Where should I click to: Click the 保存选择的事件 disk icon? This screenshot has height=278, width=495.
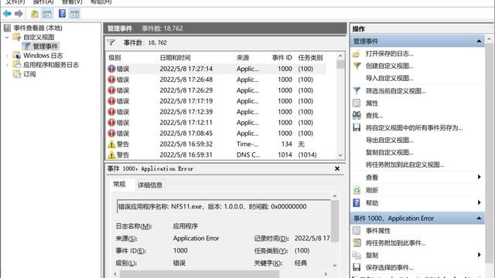(x=357, y=267)
